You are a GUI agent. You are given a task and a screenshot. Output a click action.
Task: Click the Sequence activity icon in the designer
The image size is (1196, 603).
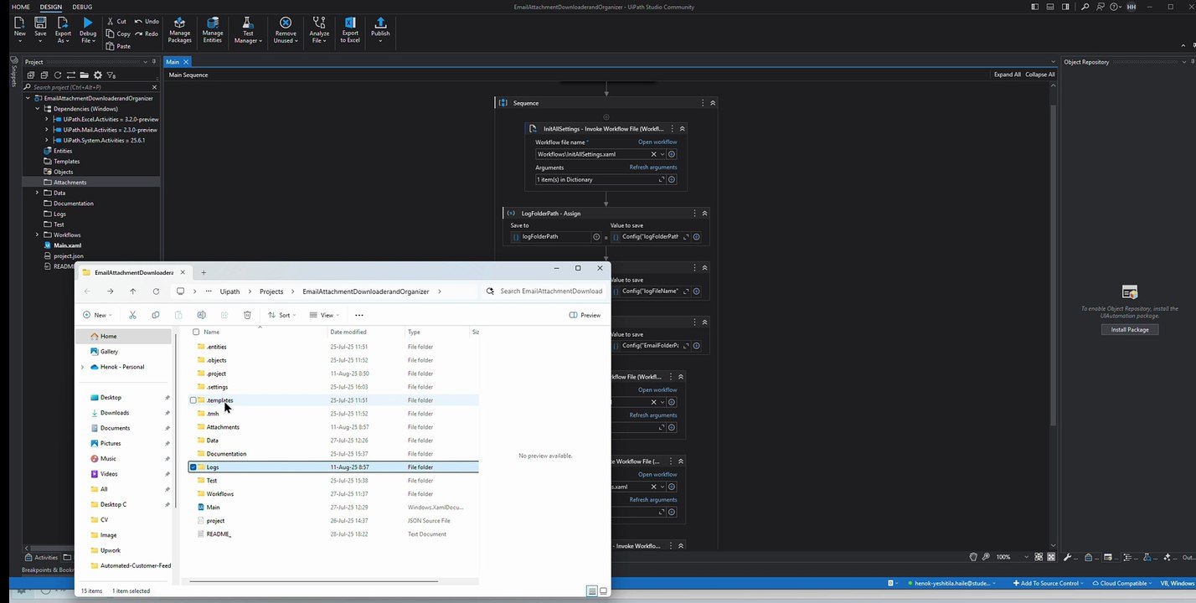tap(503, 103)
